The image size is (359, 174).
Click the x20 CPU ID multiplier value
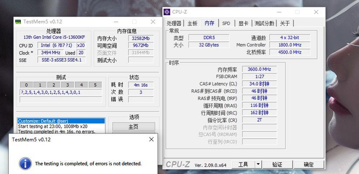[x=81, y=45]
